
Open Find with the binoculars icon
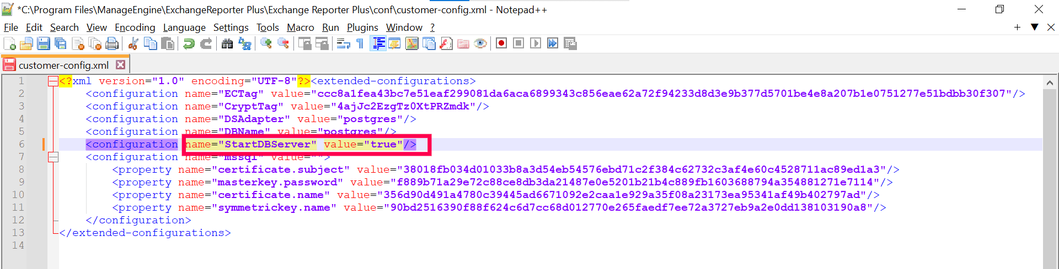pos(227,43)
